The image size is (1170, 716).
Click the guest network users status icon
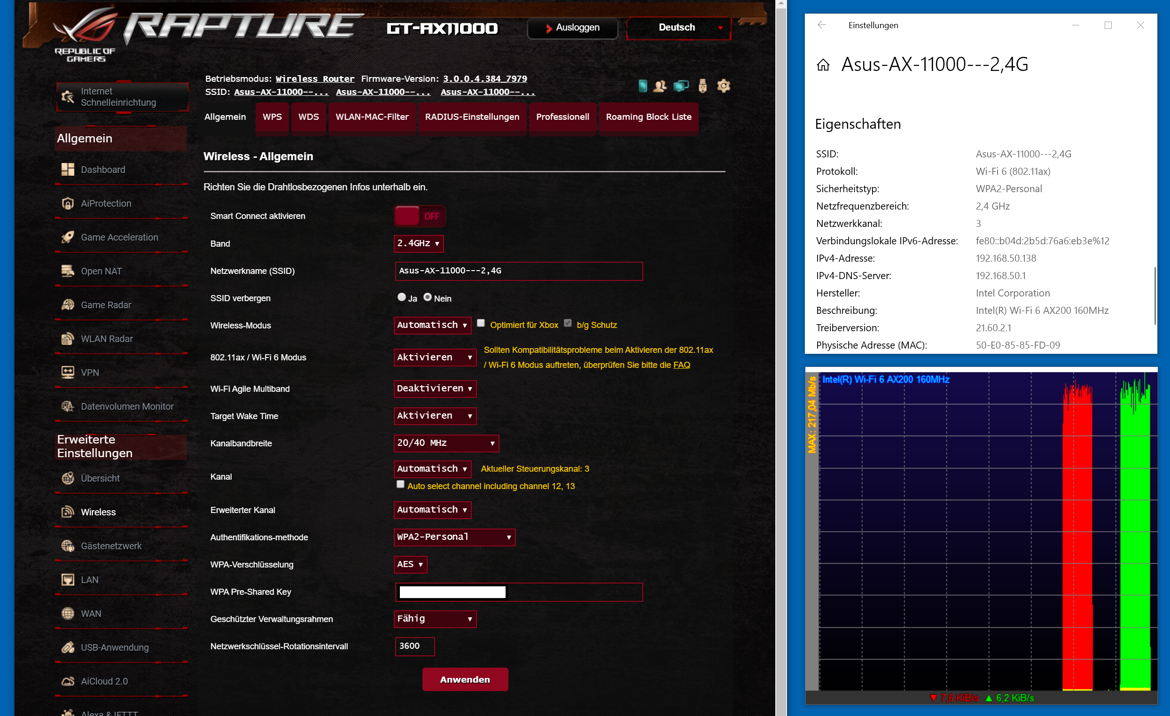pos(660,86)
